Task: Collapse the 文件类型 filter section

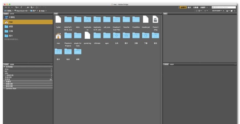Action: [4, 67]
